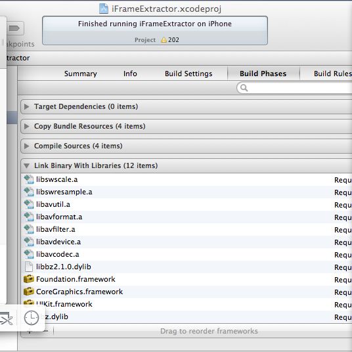Screen dimensions: 352x352
Task: Open Required dropdown for libbz2.1.0.dylib
Action: click(x=343, y=267)
